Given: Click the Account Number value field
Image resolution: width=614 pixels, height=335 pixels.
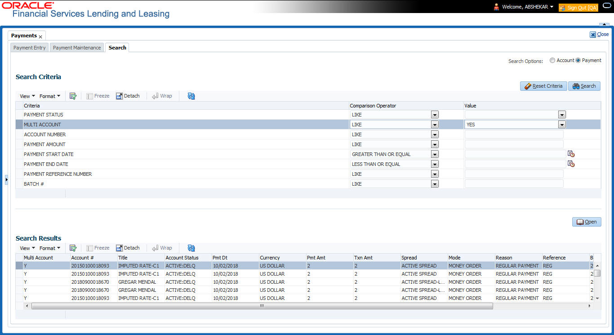Looking at the screenshot, I should pos(514,134).
